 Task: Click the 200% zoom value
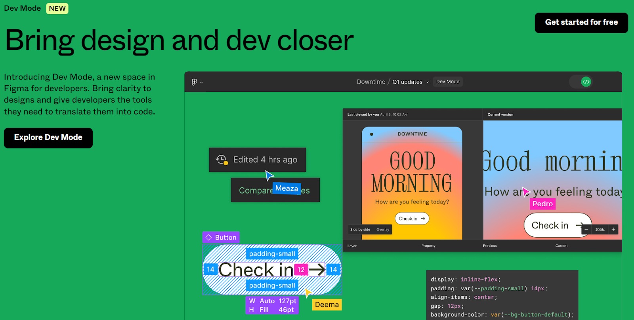pos(600,230)
